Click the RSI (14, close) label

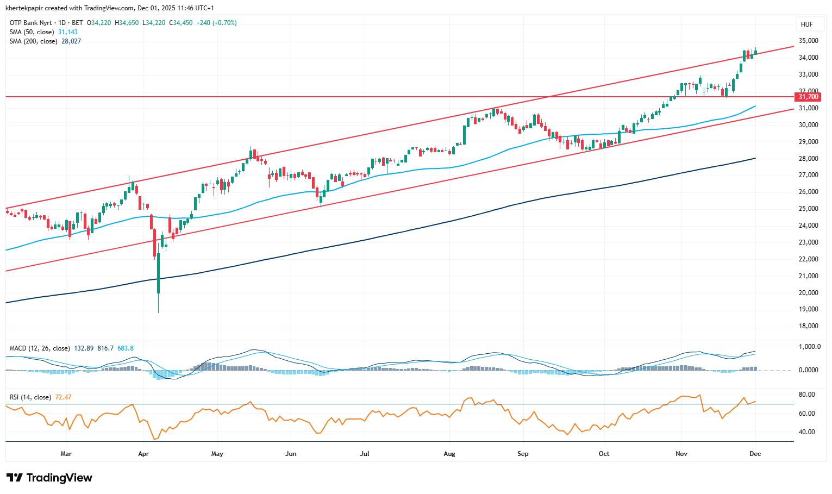30,397
